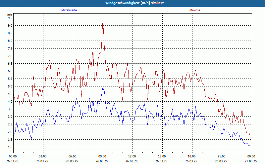Screen dimensions: 265x165
Task: Click the blue Mittelwerte peak at 09:00
Action: [103, 88]
